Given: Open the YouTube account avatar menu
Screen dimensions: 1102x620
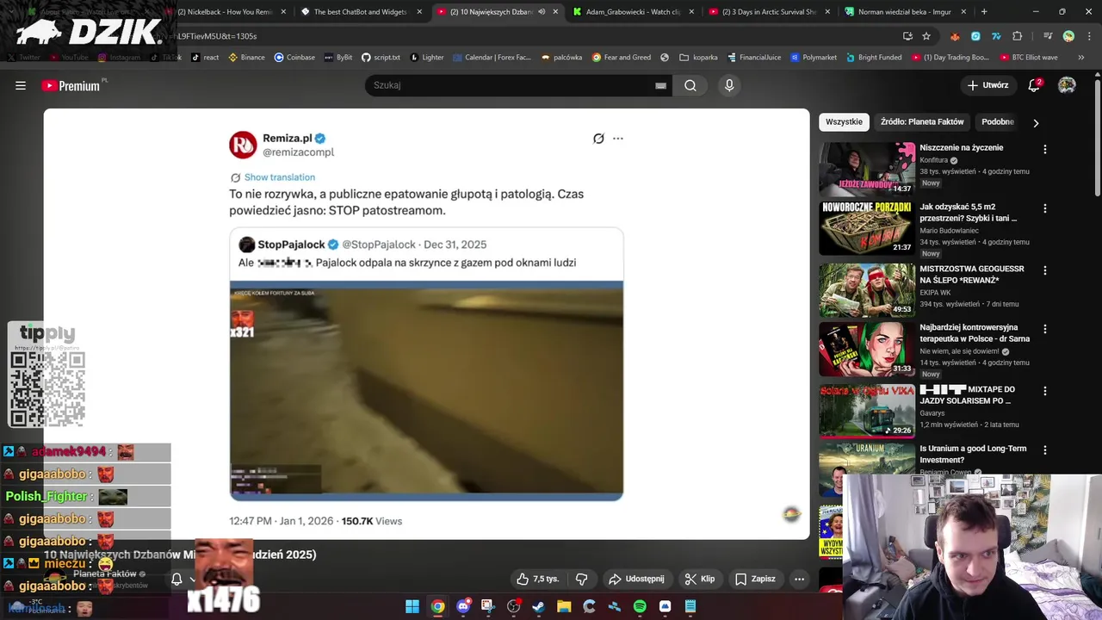Looking at the screenshot, I should [x=1067, y=85].
